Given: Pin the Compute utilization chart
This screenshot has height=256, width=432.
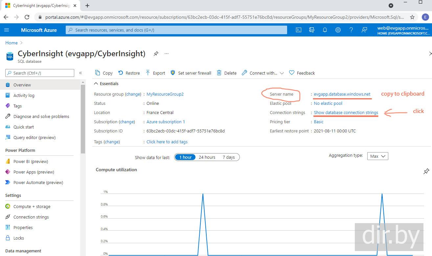Looking at the screenshot, I should point(426,171).
